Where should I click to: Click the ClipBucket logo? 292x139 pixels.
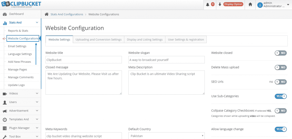tap(21, 5)
